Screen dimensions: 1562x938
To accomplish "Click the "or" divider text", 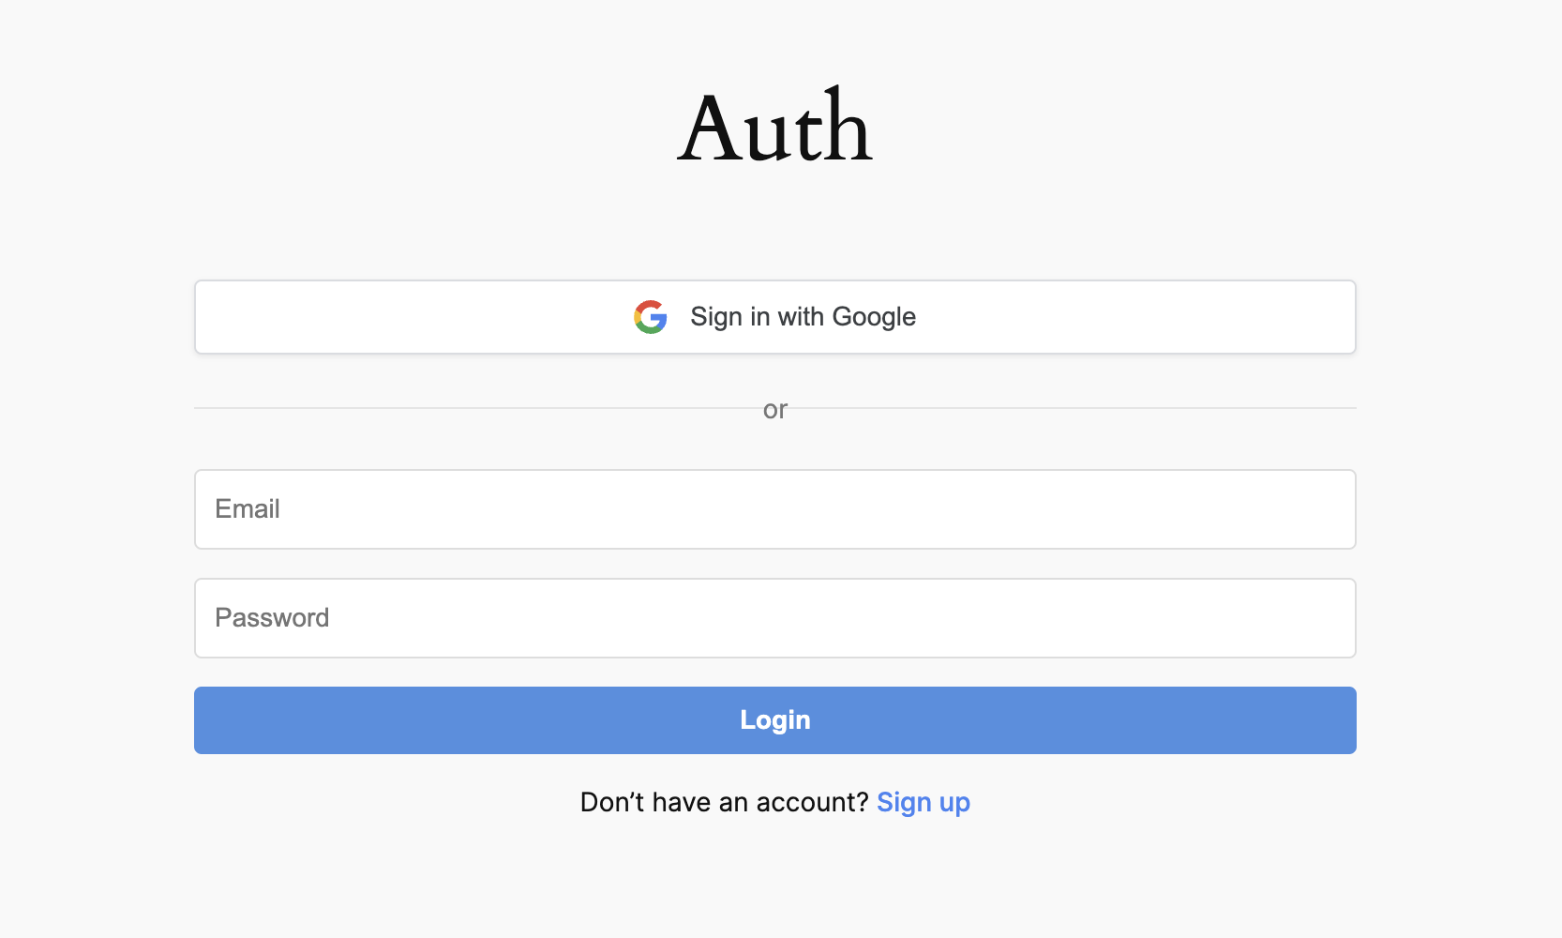I will [774, 410].
